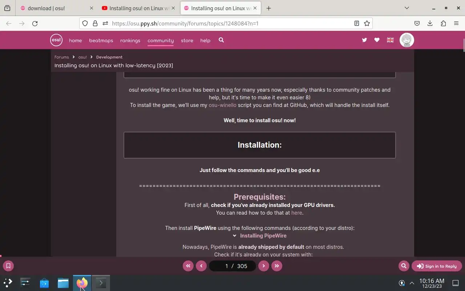
Task: Go to the previous forum page arrow
Action: coord(201,266)
